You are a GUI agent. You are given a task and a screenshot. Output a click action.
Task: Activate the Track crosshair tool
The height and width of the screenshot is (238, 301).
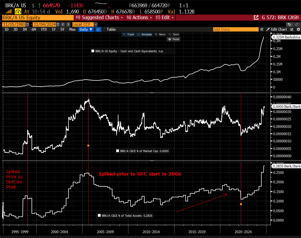[128, 34]
